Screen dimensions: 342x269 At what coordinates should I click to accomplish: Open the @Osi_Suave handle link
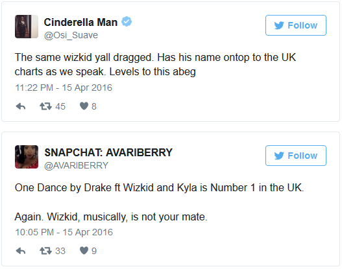click(x=71, y=35)
